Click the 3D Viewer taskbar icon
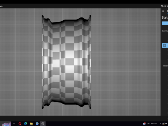Viewport: 168px width, 126px height. (43, 124)
